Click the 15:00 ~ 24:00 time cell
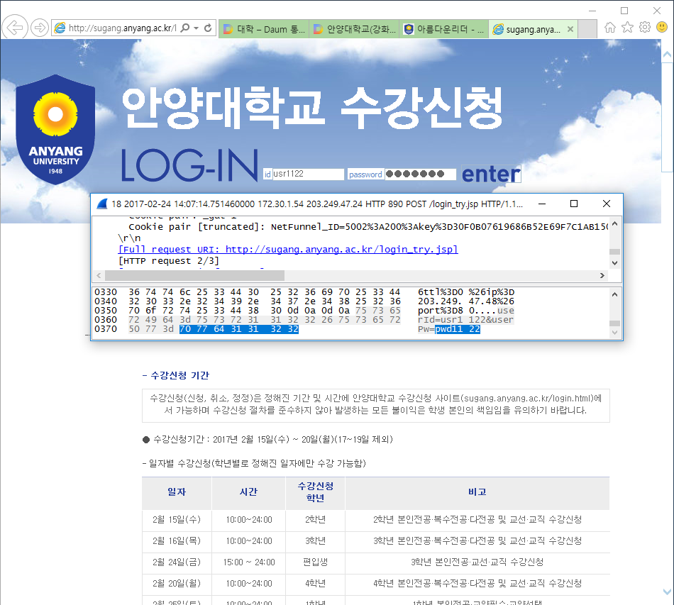674x605 pixels. tap(249, 562)
